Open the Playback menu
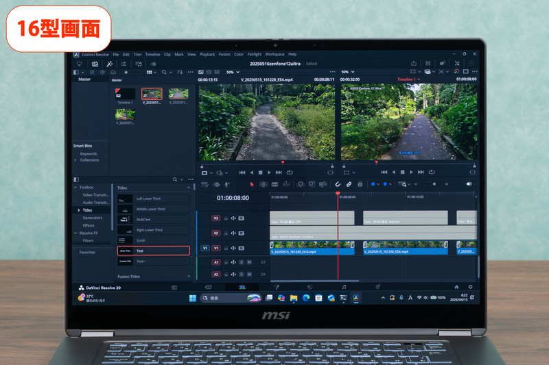The height and width of the screenshot is (365, 549). click(207, 54)
